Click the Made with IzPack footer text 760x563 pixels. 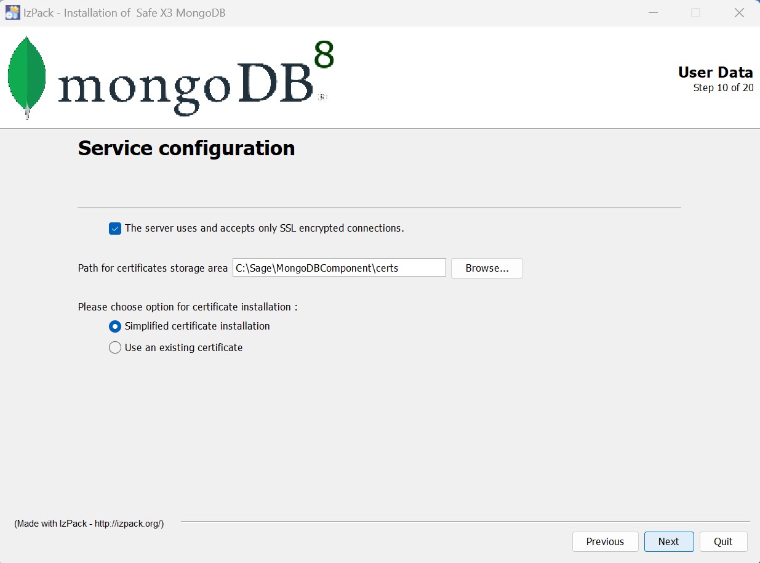click(89, 524)
